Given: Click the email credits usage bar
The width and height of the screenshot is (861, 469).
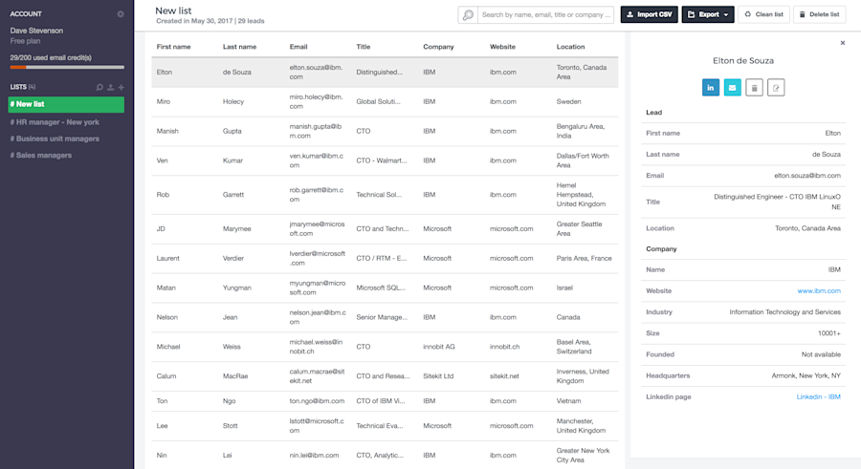Looking at the screenshot, I should 67,68.
